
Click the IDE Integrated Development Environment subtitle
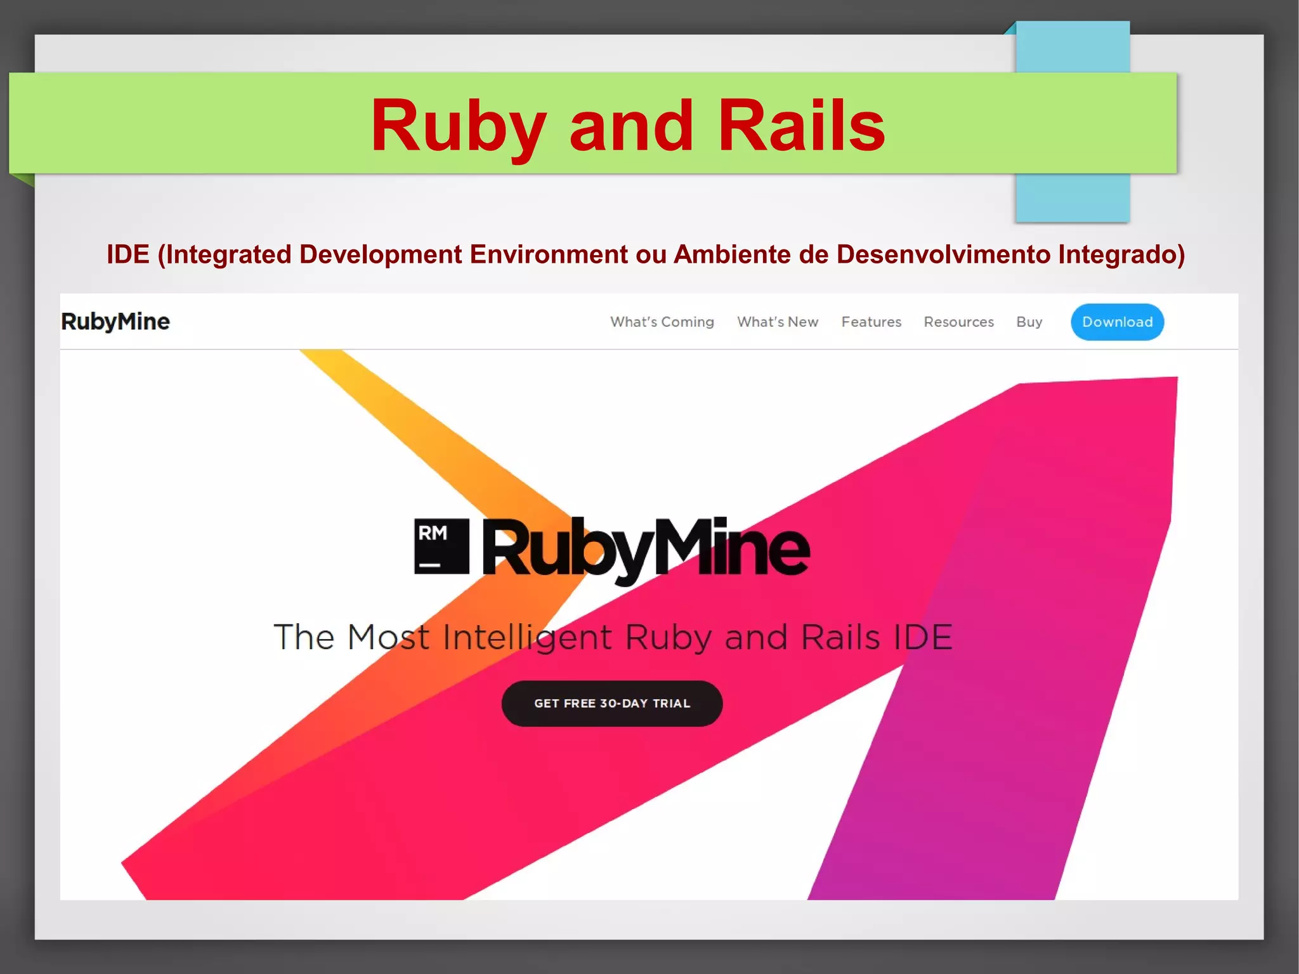pos(646,254)
